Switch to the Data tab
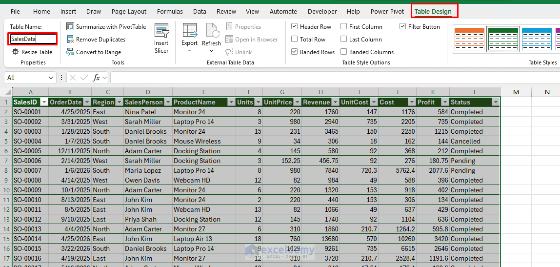 tap(200, 11)
